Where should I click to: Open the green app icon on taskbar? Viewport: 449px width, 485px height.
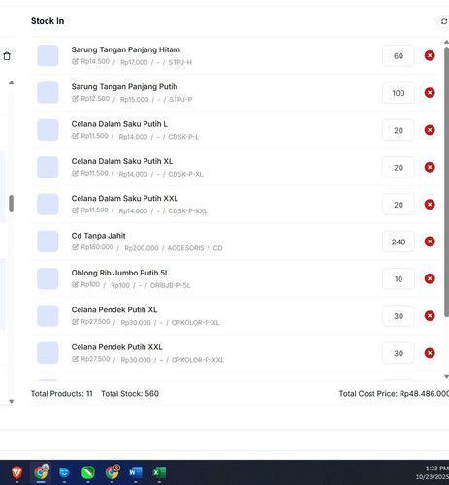tap(88, 472)
